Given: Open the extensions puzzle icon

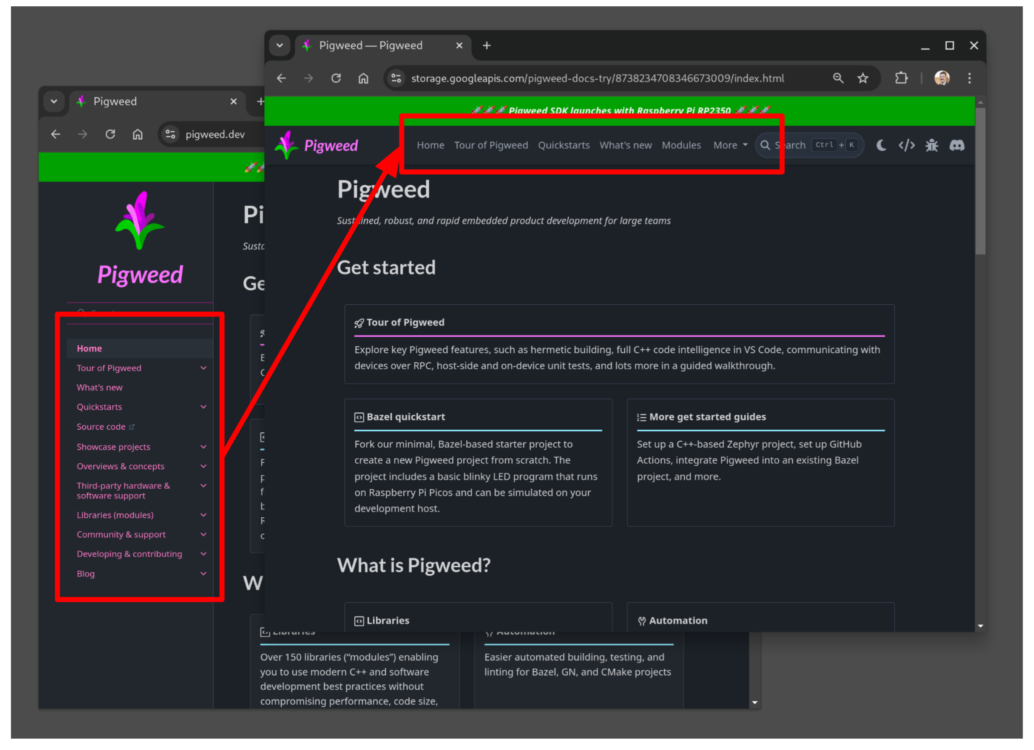Looking at the screenshot, I should point(901,78).
